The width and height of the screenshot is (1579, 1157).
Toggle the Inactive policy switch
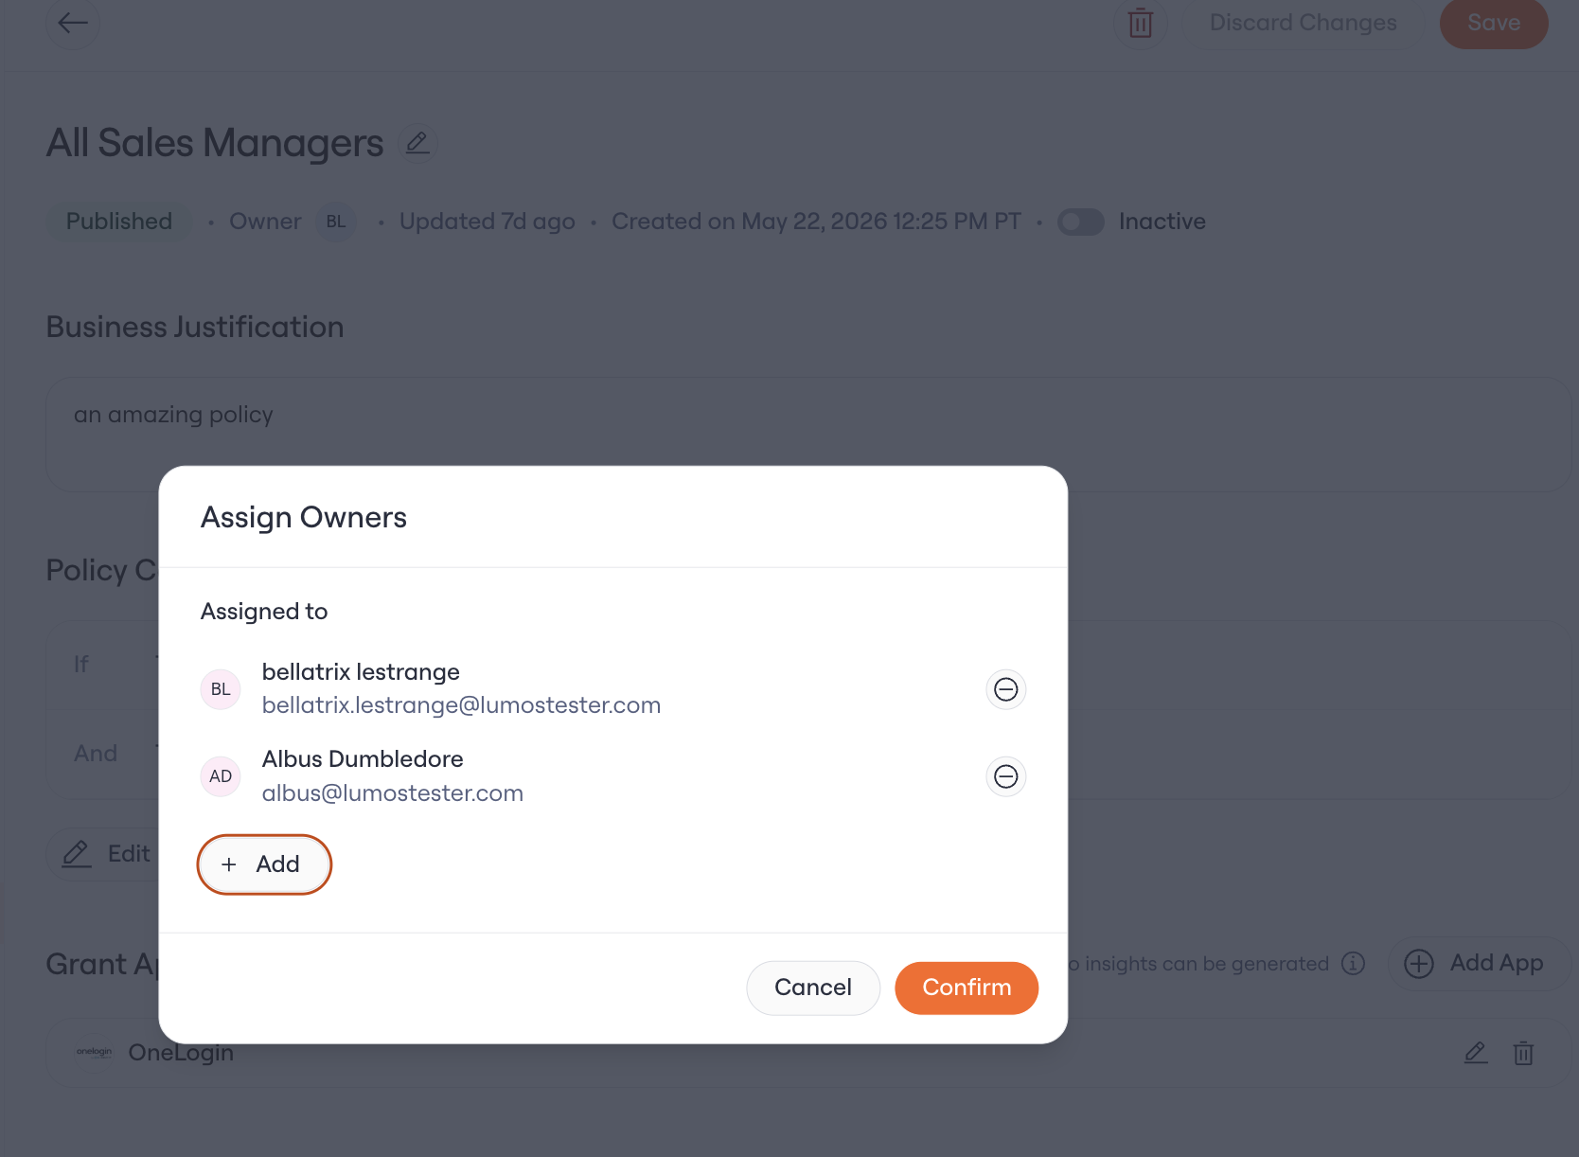tap(1081, 222)
